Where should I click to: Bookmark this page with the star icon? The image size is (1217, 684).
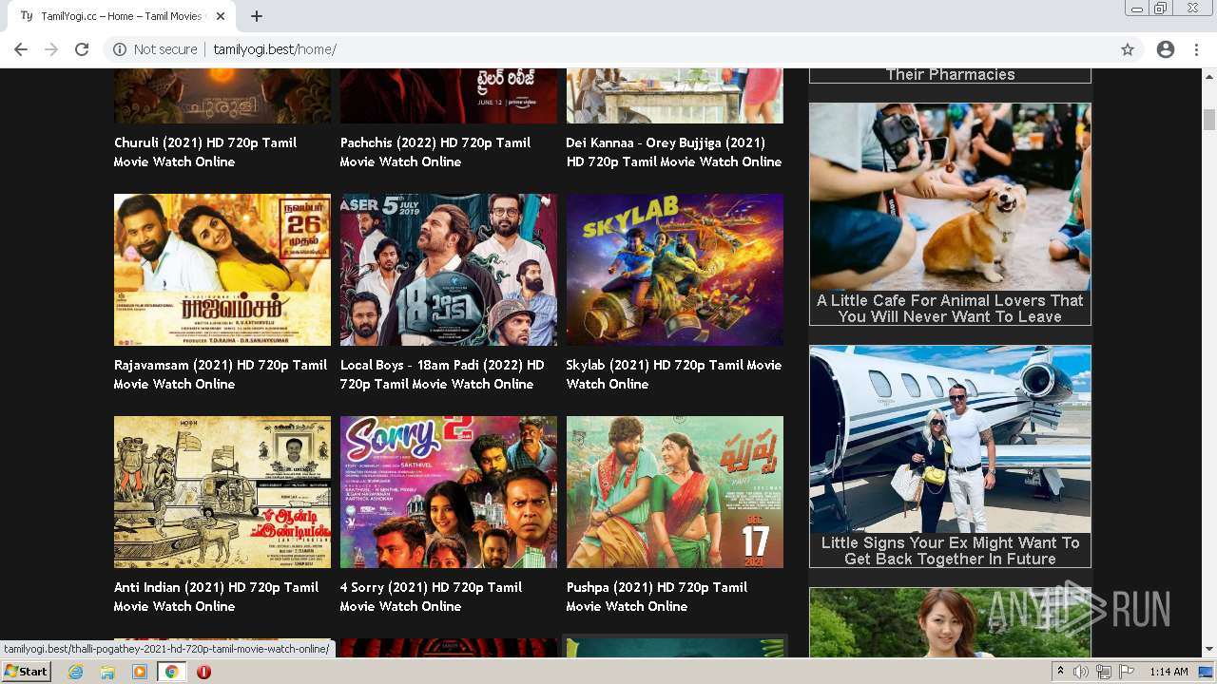click(1128, 49)
